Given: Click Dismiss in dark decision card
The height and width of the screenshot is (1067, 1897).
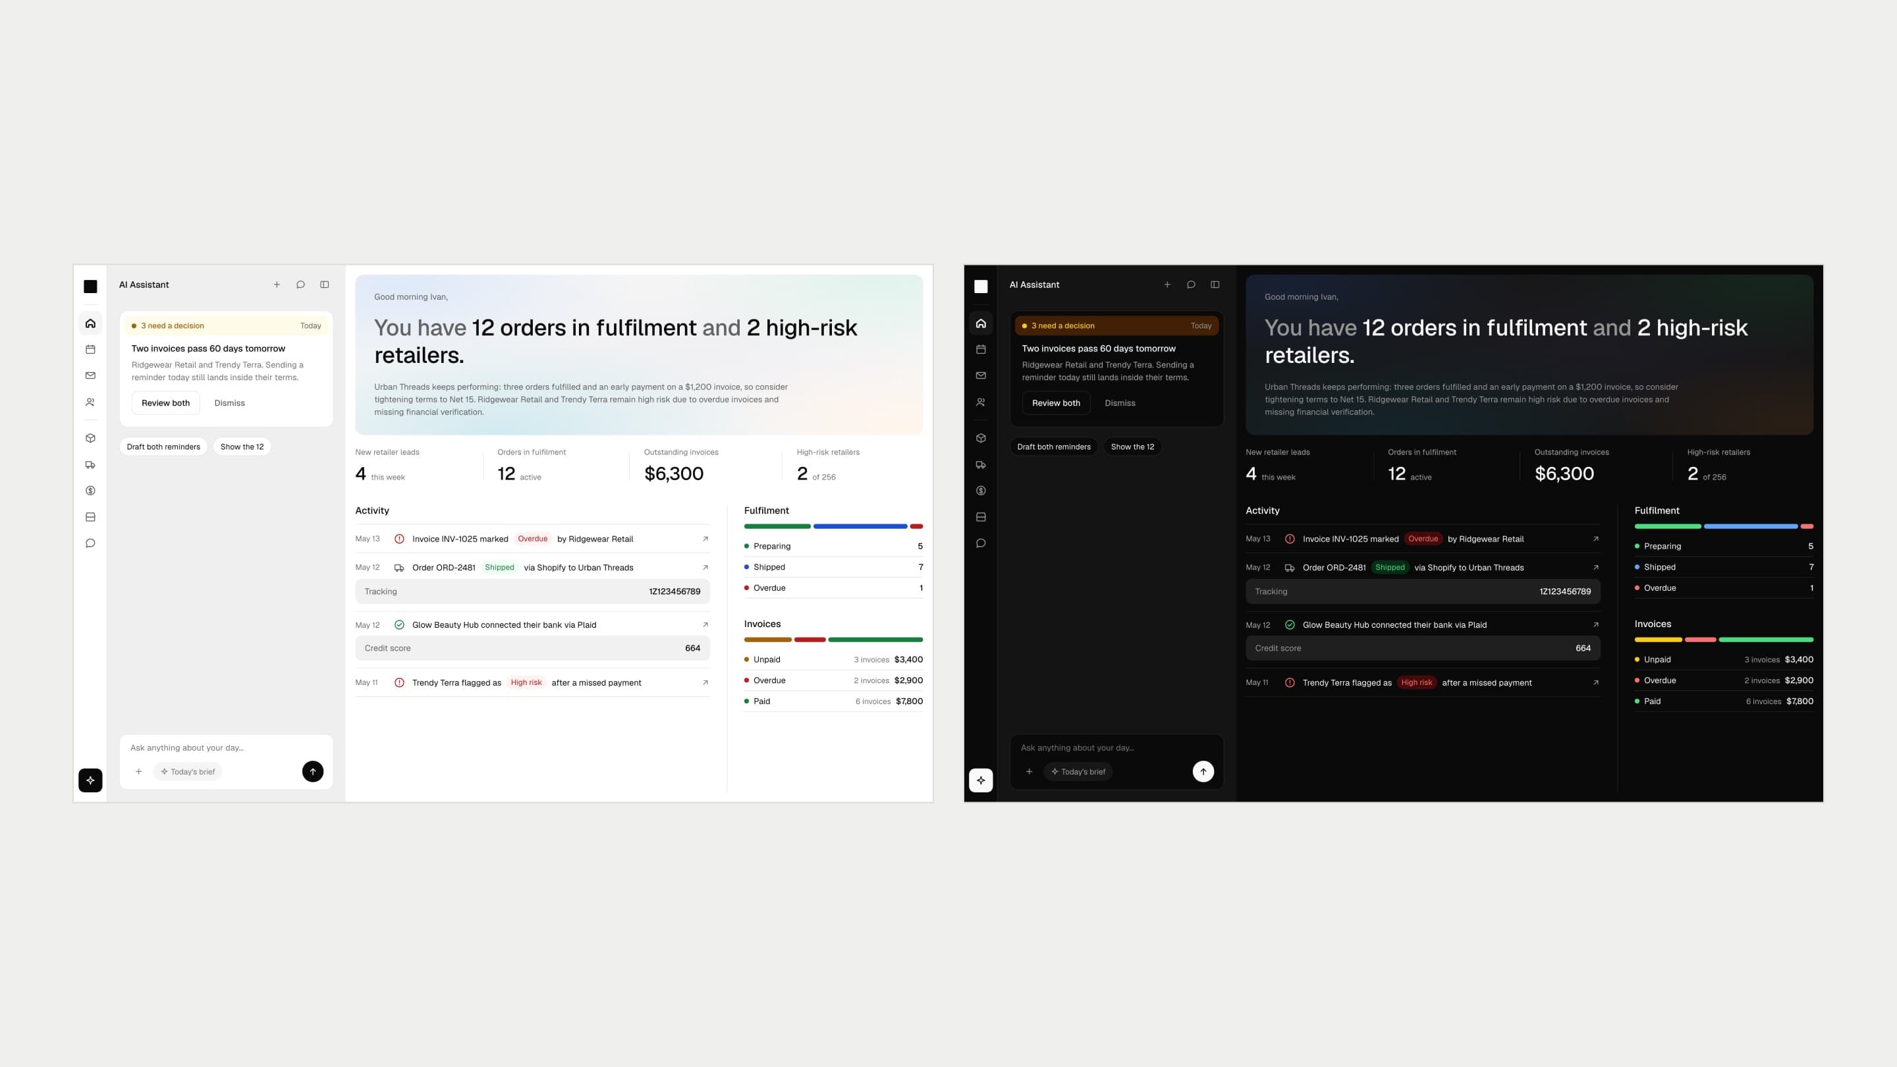Looking at the screenshot, I should tap(1120, 403).
